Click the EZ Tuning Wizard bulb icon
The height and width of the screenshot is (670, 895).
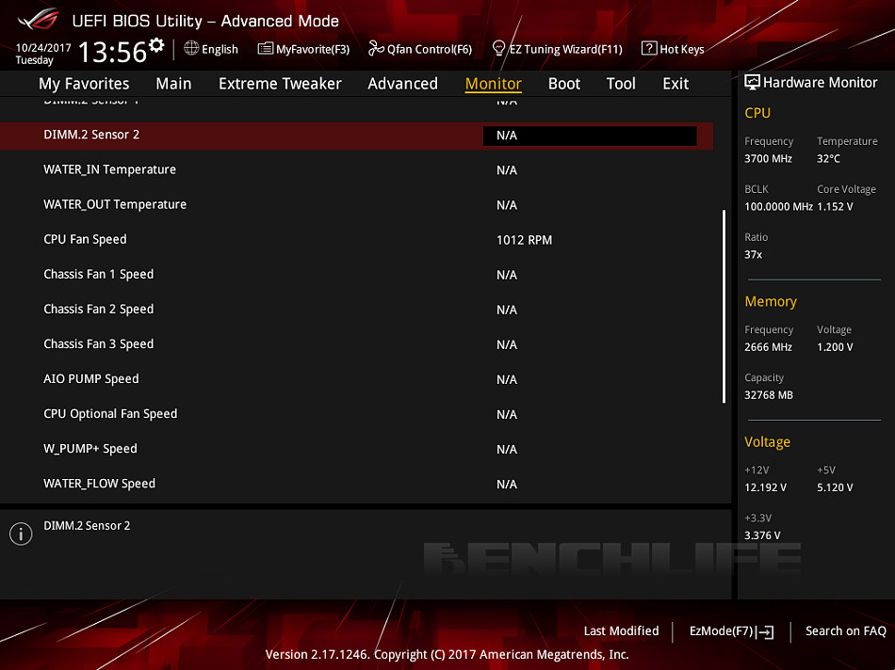tap(498, 49)
